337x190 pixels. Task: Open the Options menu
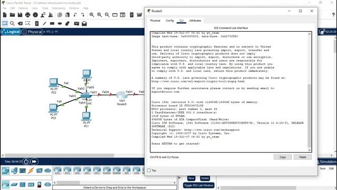pyautogui.click(x=23, y=8)
